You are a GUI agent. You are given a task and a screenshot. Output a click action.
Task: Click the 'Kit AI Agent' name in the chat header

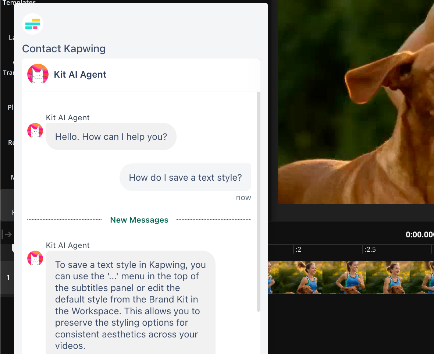80,74
